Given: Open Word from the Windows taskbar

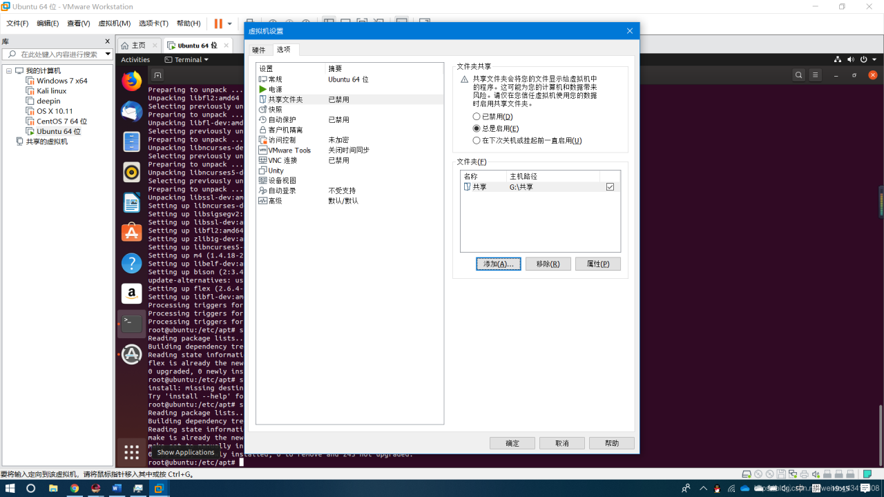Looking at the screenshot, I should 117,488.
